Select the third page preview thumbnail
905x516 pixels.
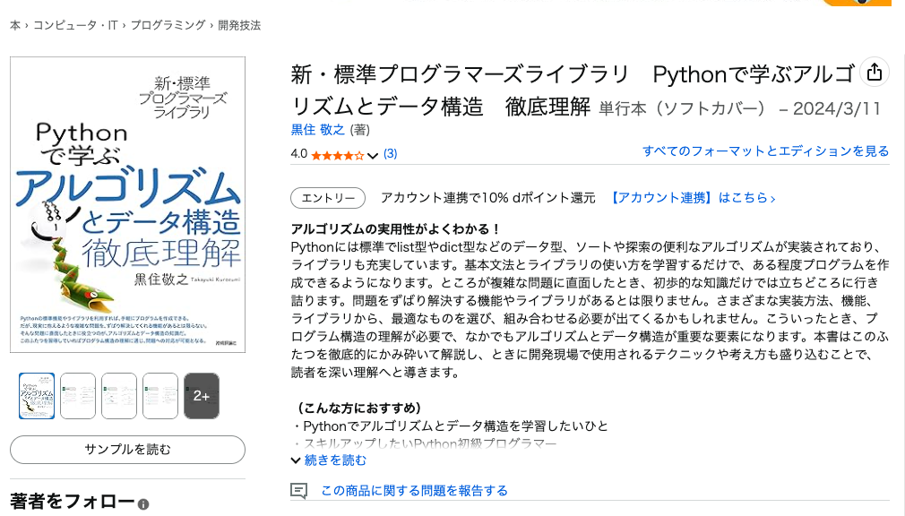119,396
